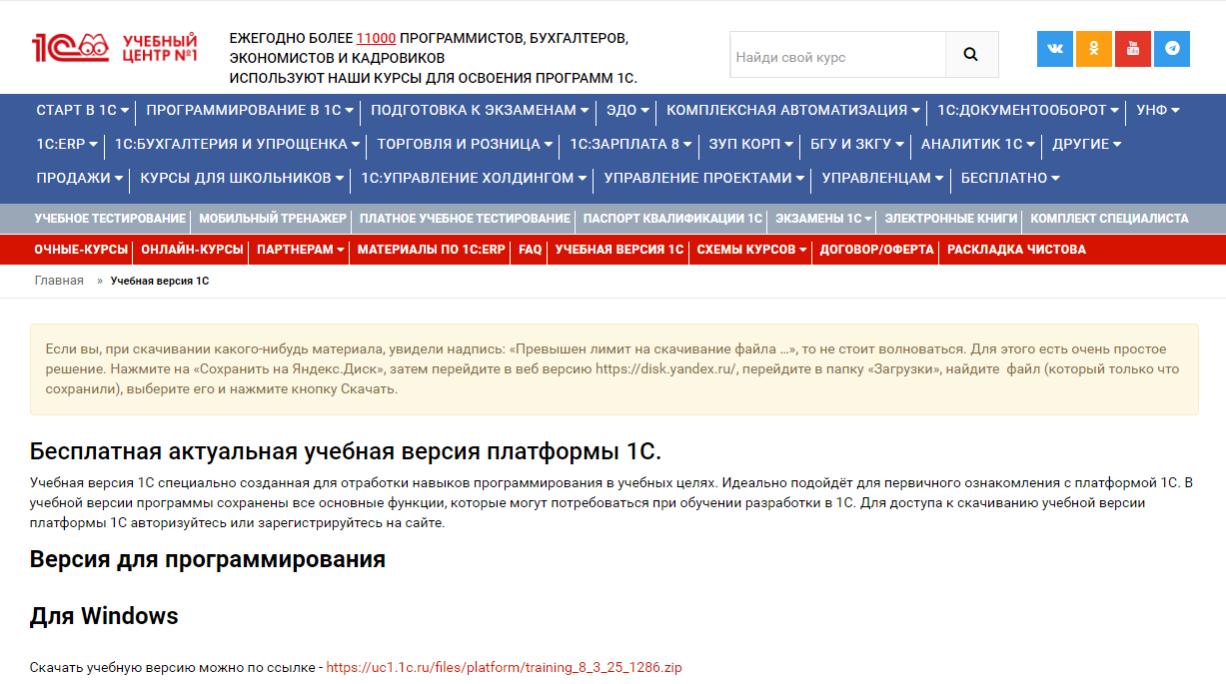This screenshot has height=684, width=1226.
Task: Open МАТЕРИАЛЫ ПО 1С:ERP
Action: click(x=432, y=250)
